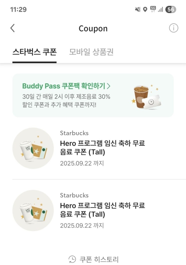Image resolution: width=186 pixels, height=265 pixels.
Task: Tap the 5G network status icon
Action: pos(153,9)
